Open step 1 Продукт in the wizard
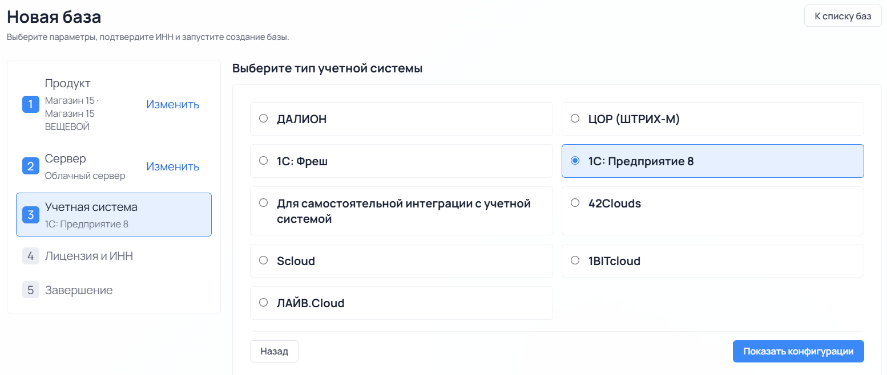The width and height of the screenshot is (887, 375). pos(114,105)
